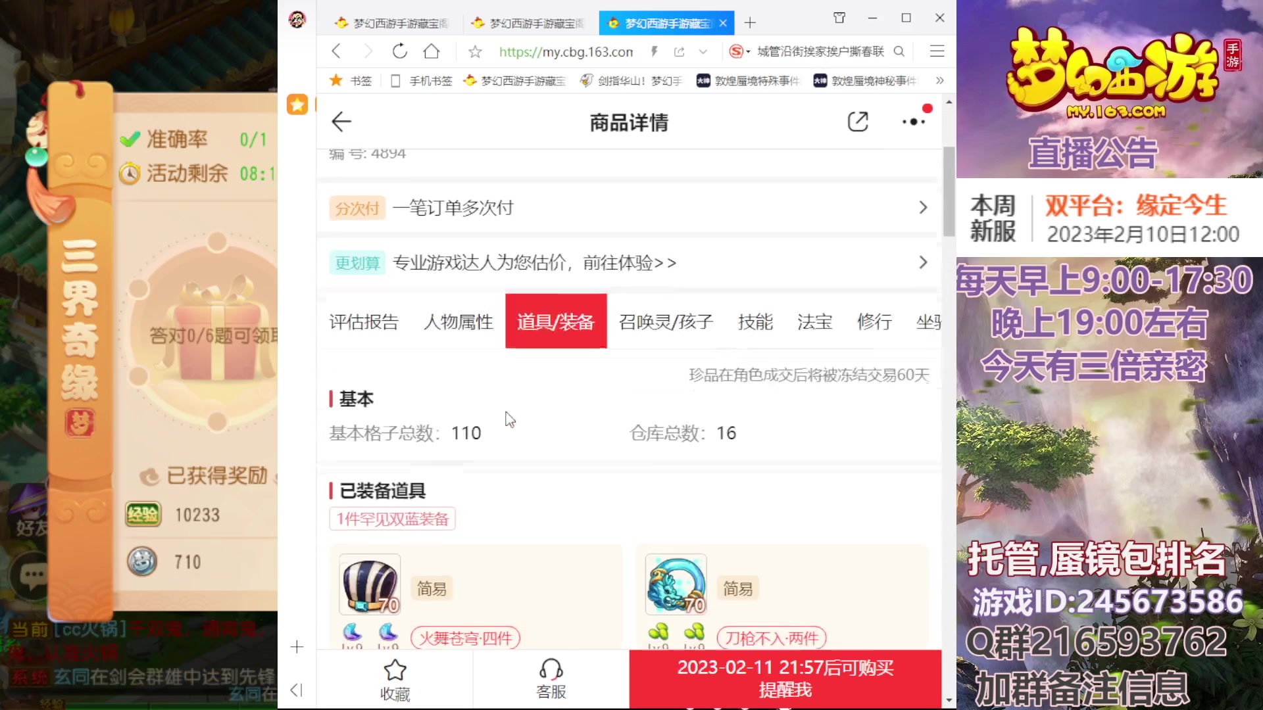1263x710 pixels.
Task: Open the browser hamburger menu
Action: (937, 51)
